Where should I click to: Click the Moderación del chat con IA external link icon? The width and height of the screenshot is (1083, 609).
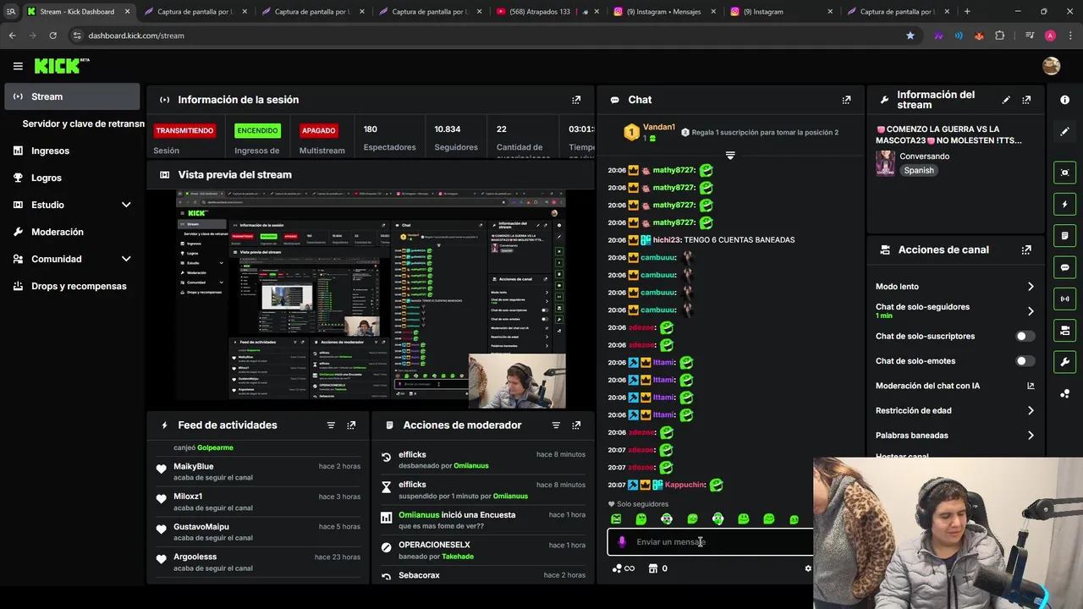[x=1031, y=386]
